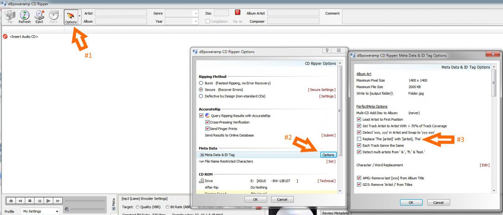Click the playback position slider
Viewport: 503px width, 215px height.
coord(85,201)
